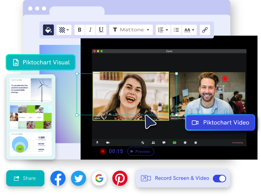Open security shield icon in Zoom toolbar

143,143
